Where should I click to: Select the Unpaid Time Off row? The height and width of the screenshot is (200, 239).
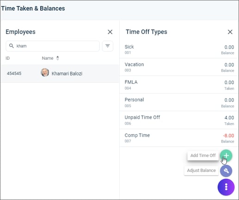point(178,120)
